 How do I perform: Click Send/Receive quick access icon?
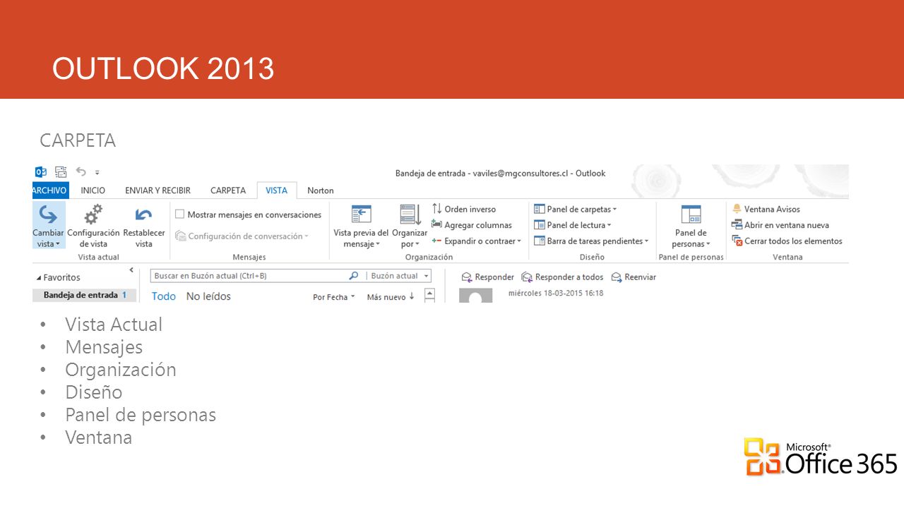point(61,172)
